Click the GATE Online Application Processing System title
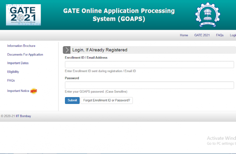The width and height of the screenshot is (236, 154). pyautogui.click(x=119, y=15)
